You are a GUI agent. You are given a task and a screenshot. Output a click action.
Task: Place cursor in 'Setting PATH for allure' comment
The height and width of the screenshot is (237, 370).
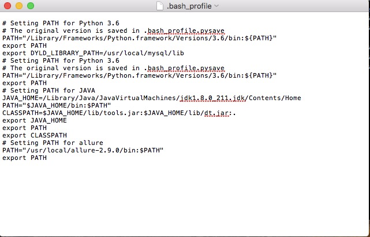(x=53, y=143)
